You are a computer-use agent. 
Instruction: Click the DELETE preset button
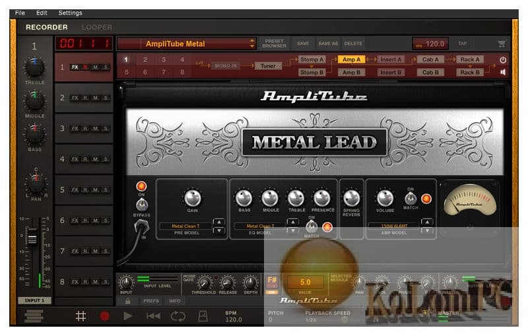tap(353, 44)
